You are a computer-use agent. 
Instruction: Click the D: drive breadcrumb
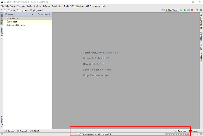point(3,10)
